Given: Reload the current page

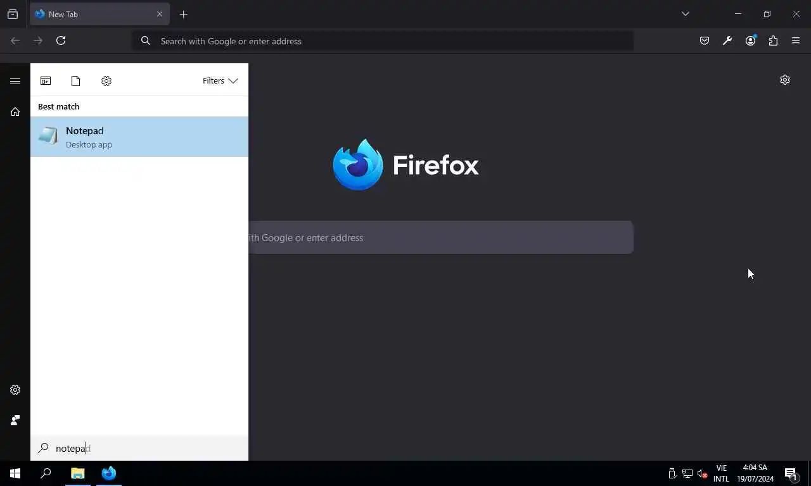Looking at the screenshot, I should coord(61,40).
